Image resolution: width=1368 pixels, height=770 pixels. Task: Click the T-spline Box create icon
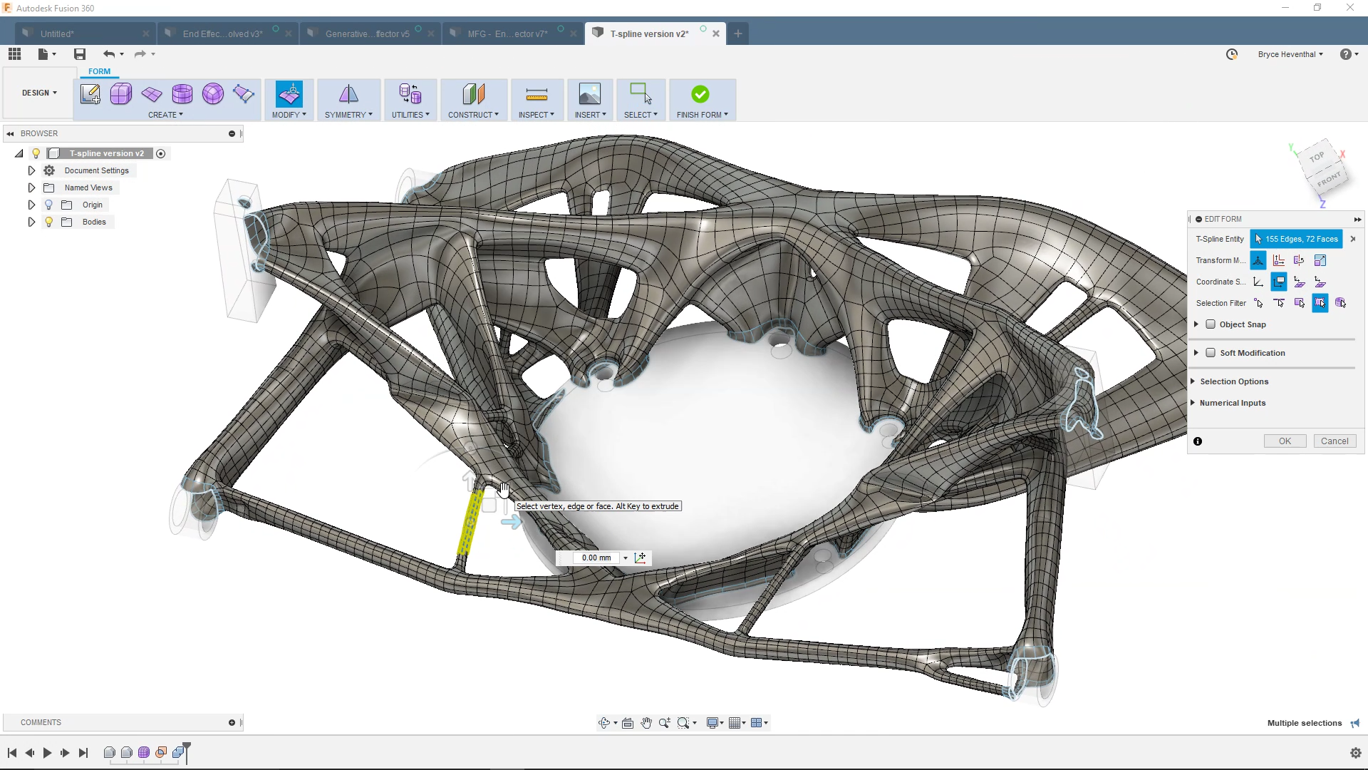pyautogui.click(x=121, y=94)
